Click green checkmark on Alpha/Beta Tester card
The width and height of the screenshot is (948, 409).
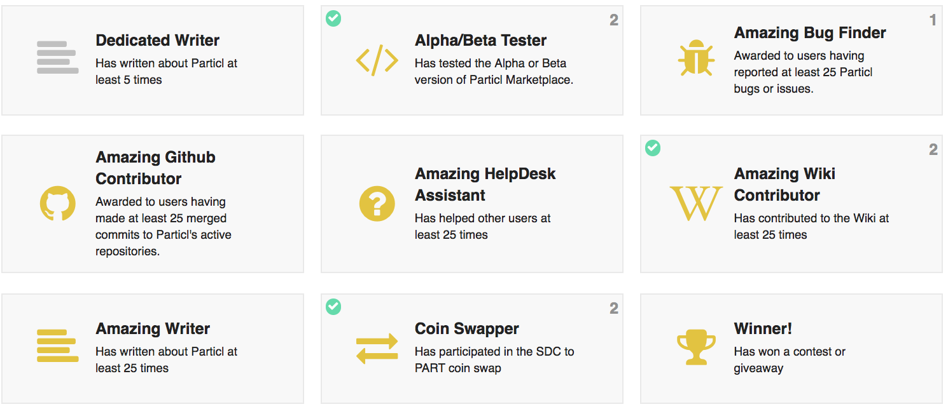point(333,18)
